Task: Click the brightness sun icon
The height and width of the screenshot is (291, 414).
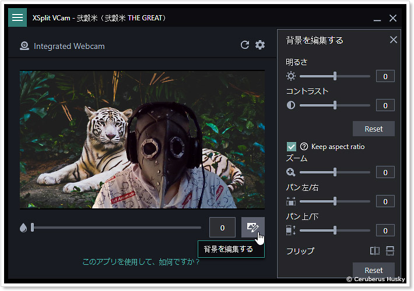Action: coord(291,76)
